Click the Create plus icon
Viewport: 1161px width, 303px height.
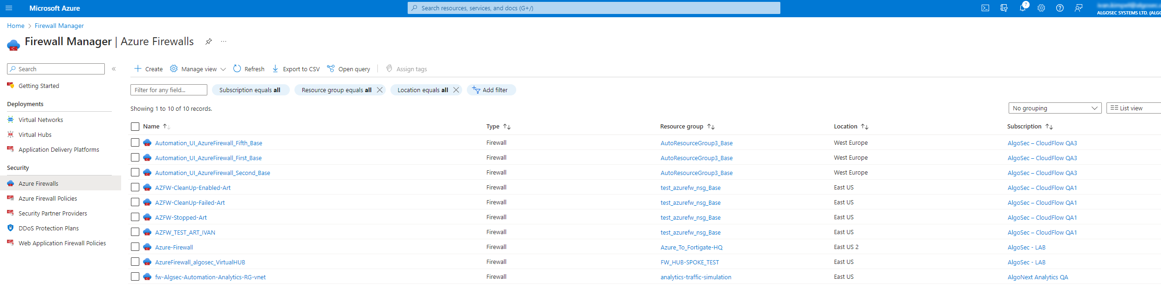[138, 69]
